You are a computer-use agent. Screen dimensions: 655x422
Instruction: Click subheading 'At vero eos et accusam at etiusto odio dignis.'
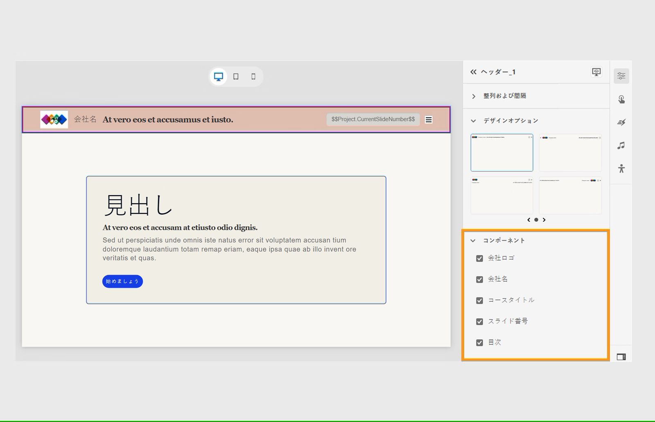pyautogui.click(x=180, y=228)
